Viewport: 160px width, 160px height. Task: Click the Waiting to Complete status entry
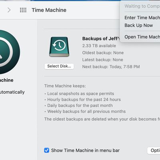pos(142,6)
